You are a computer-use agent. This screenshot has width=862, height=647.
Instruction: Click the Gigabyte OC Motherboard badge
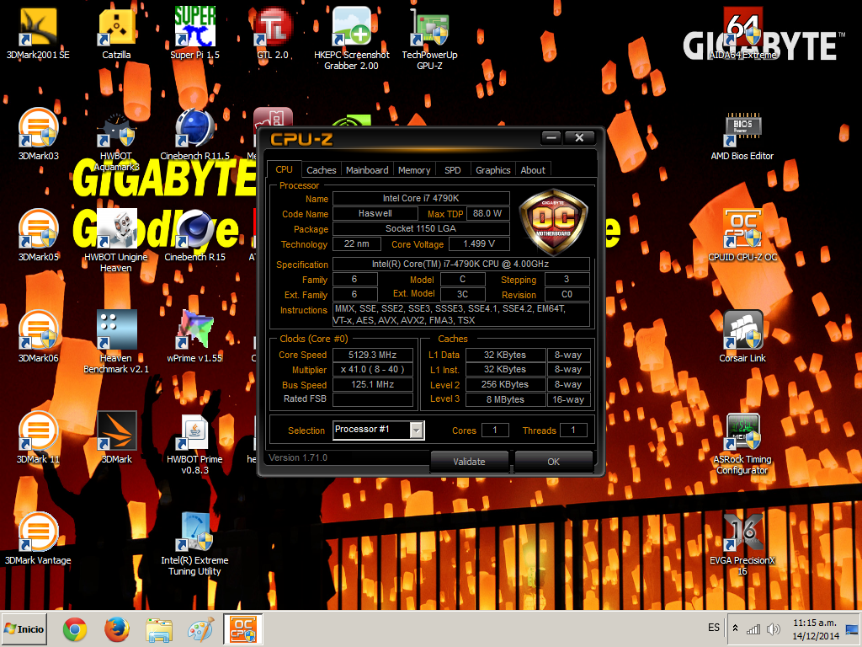tap(554, 222)
